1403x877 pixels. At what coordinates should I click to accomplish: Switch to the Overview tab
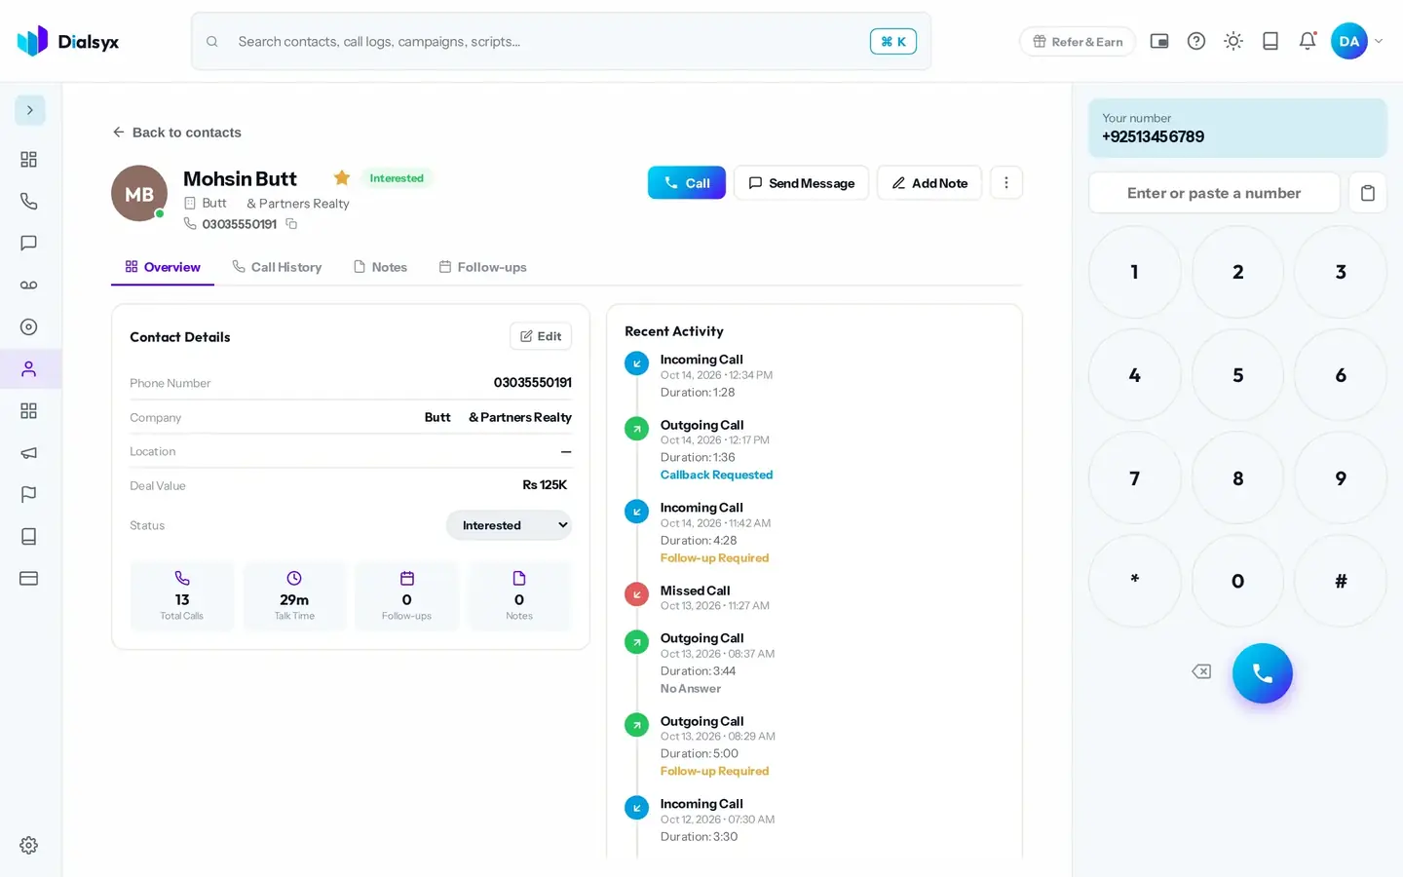(163, 267)
